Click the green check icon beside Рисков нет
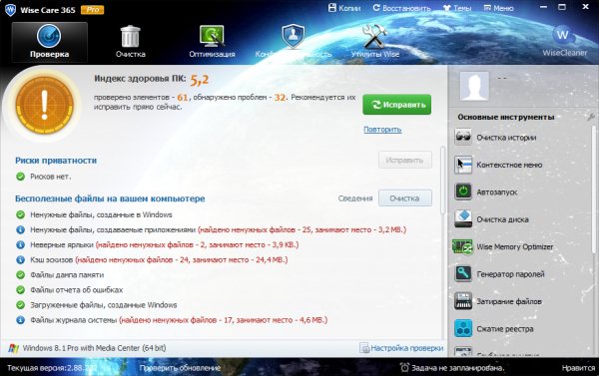Screen dimensions: 599x376 point(21,177)
